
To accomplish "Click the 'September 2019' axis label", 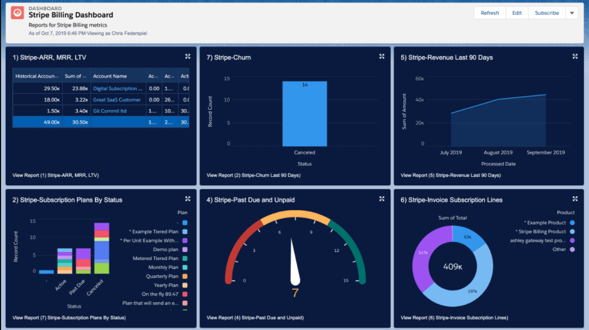I will pyautogui.click(x=546, y=153).
